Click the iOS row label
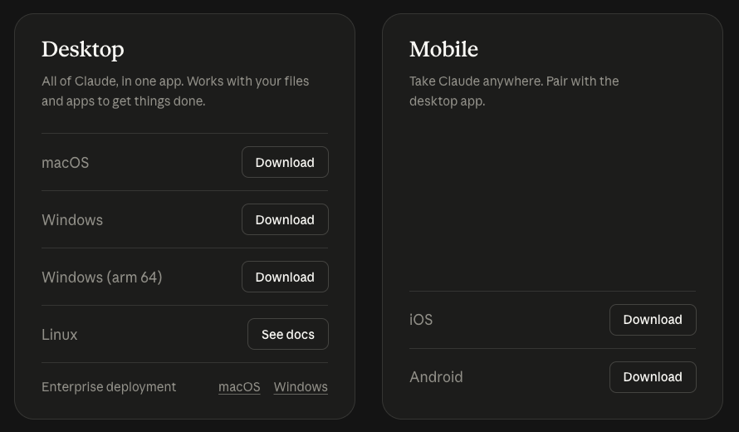The image size is (739, 432). tap(421, 320)
